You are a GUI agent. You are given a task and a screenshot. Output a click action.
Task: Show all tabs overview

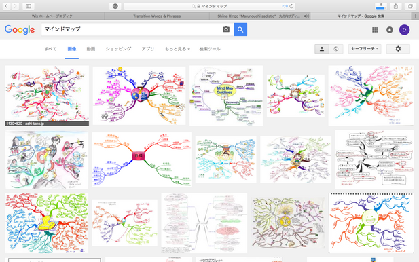coord(410,6)
